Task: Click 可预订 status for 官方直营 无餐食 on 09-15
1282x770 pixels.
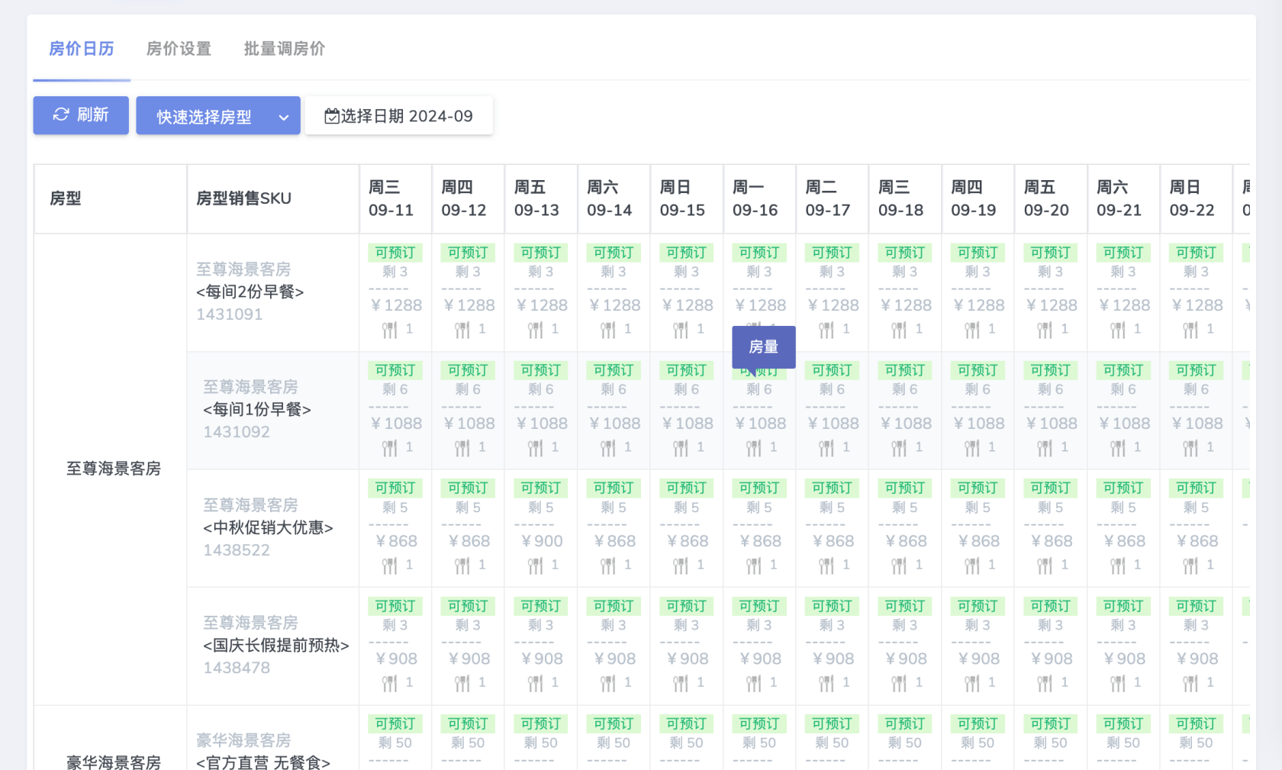Action: tap(686, 724)
